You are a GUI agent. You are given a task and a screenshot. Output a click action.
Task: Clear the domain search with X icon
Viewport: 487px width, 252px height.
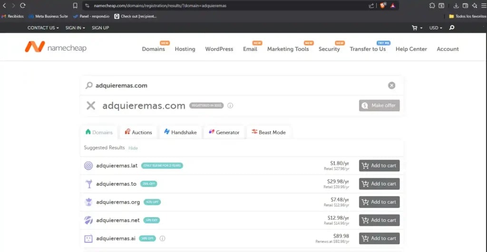[392, 85]
